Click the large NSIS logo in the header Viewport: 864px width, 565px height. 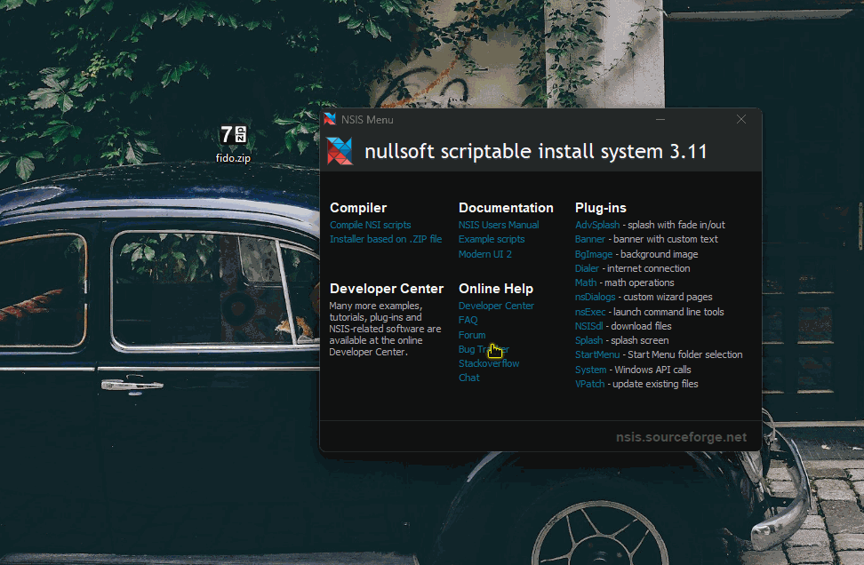(x=340, y=151)
